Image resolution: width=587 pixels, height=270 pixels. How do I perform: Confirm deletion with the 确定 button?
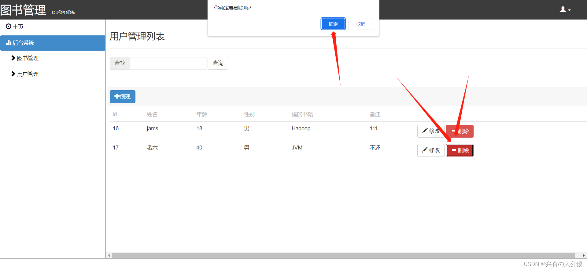point(333,24)
